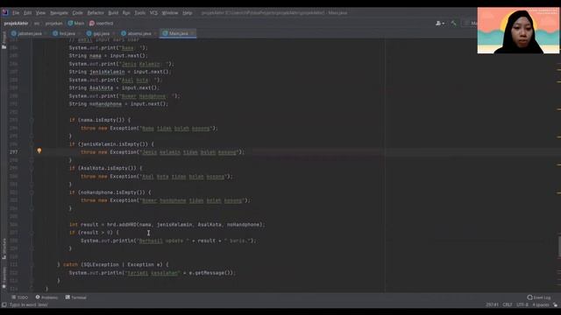Viewport: 561px width, 315px height.
Task: Open the File menu
Action: pyautogui.click(x=16, y=13)
